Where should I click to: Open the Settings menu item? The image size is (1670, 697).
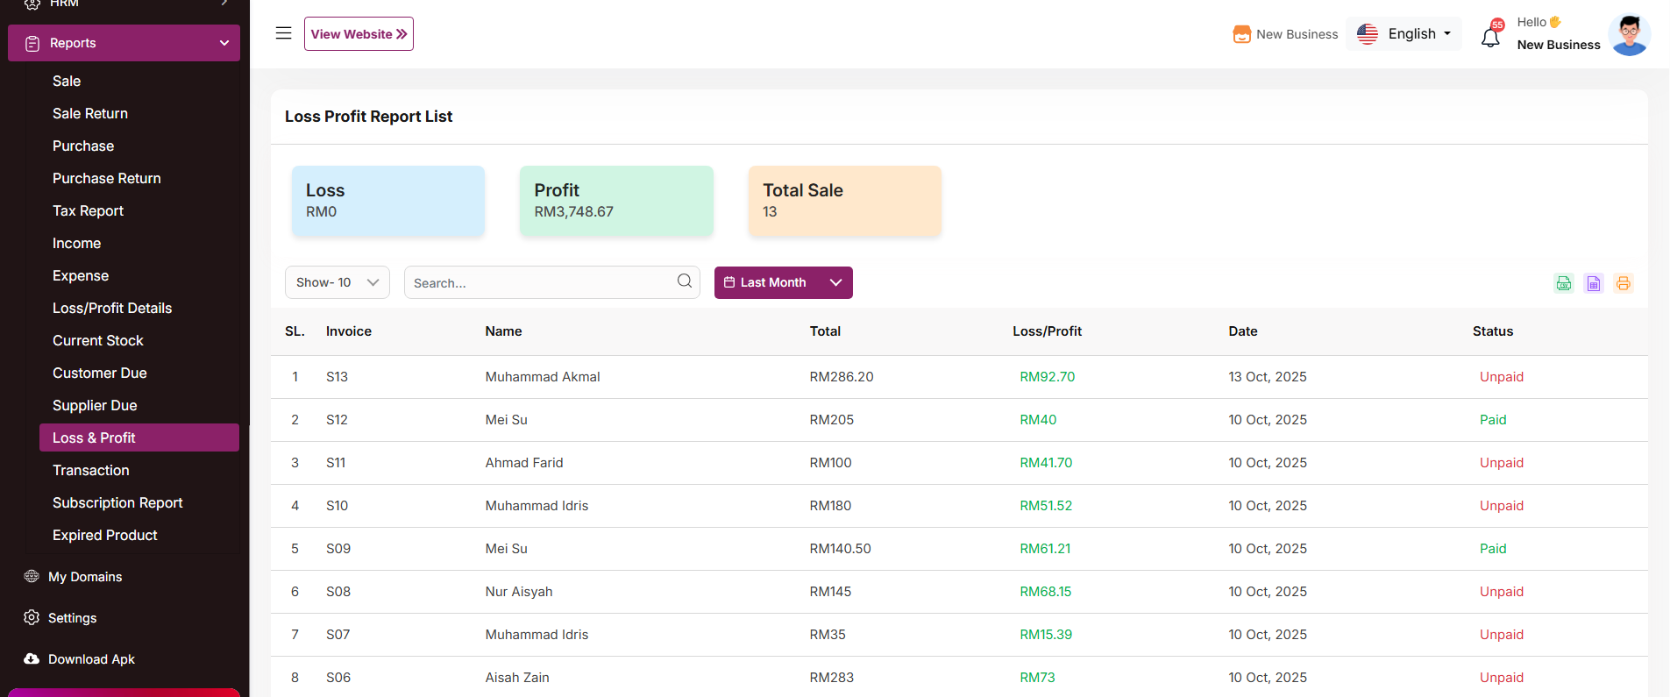point(72,618)
